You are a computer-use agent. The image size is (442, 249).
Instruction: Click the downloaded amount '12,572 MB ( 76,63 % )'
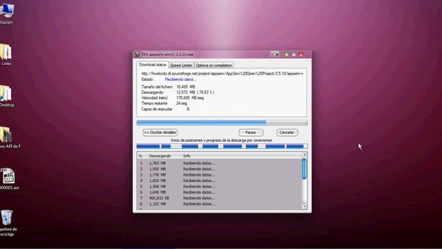195,92
